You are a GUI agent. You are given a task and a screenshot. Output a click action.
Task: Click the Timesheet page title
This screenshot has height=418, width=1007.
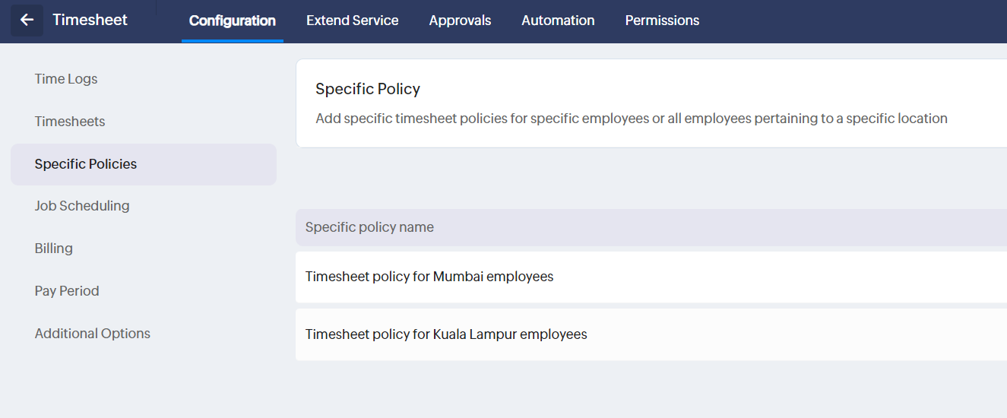pyautogui.click(x=90, y=21)
